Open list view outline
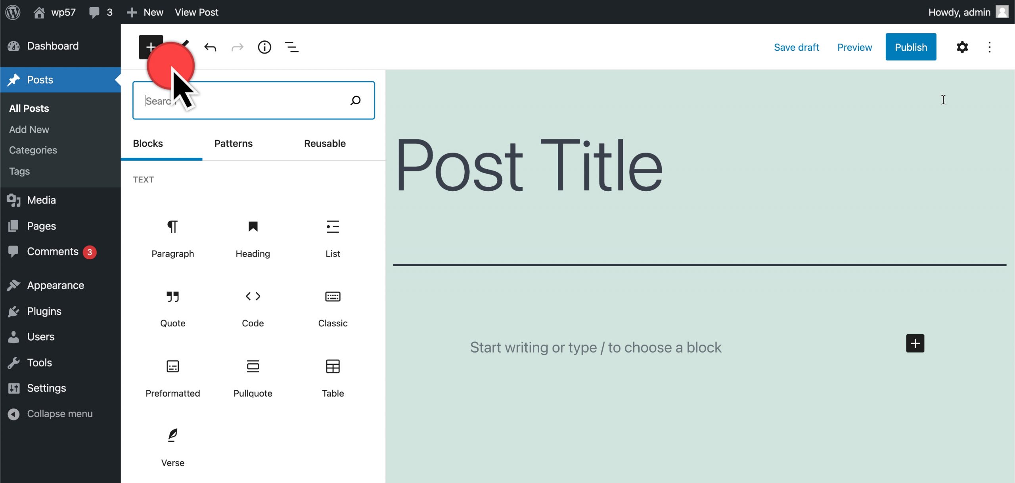This screenshot has width=1015, height=483. [292, 47]
